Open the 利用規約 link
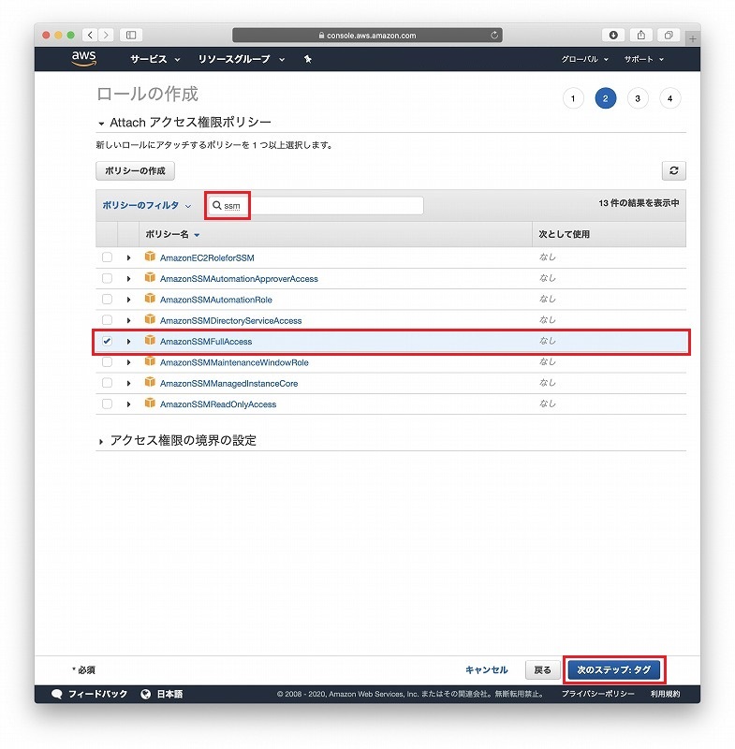 coord(665,694)
